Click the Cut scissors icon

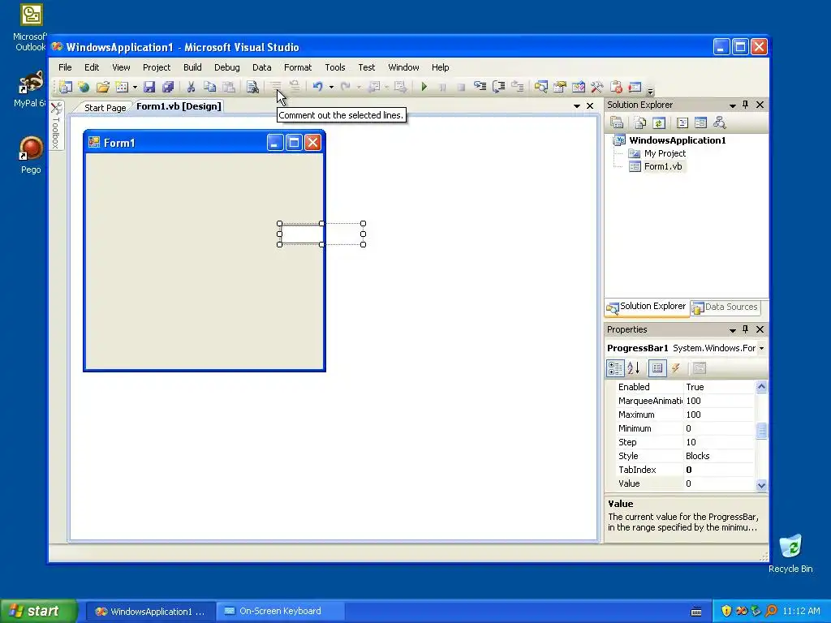click(191, 87)
